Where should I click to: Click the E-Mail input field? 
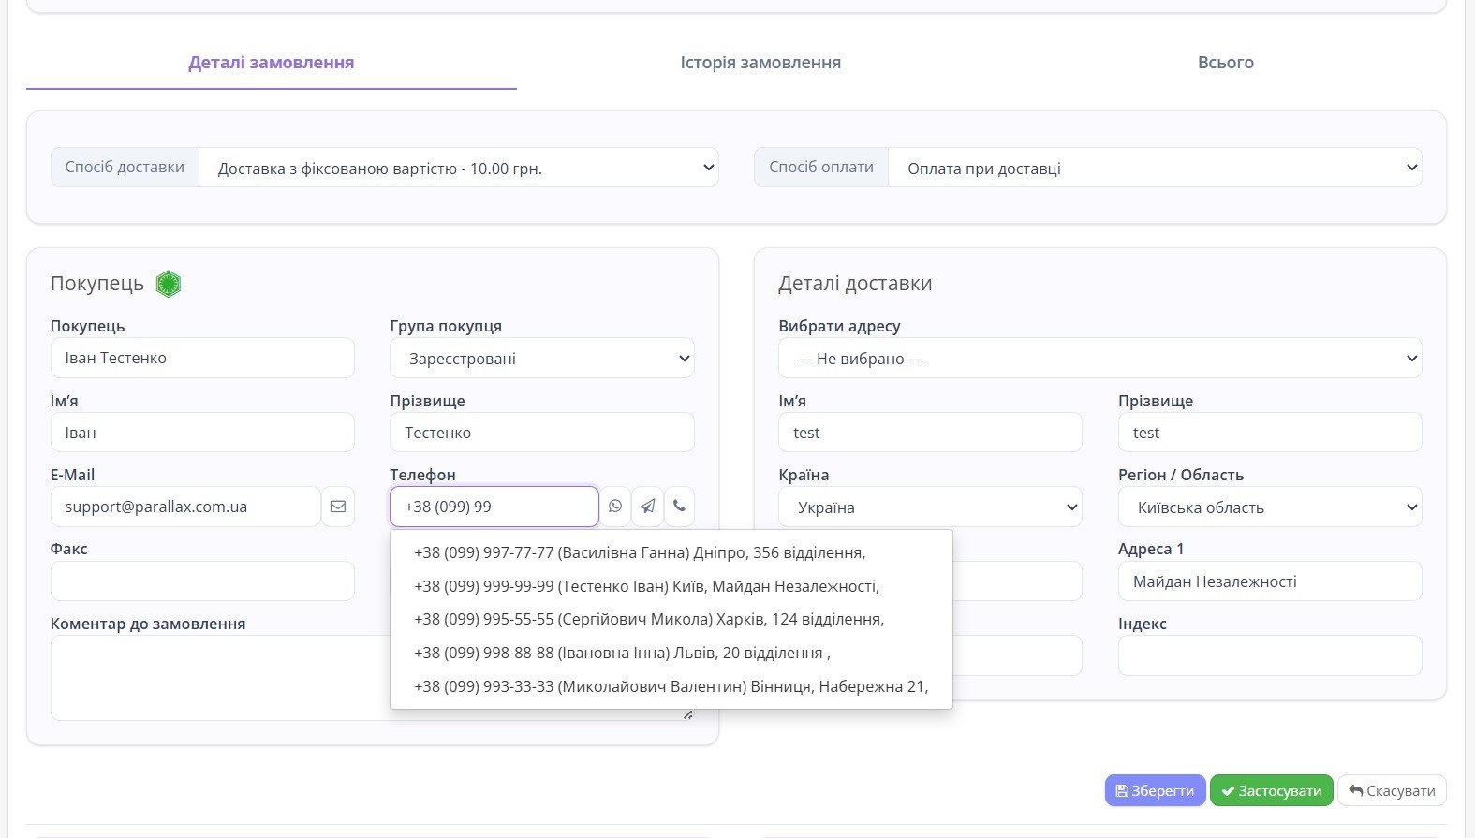[185, 507]
